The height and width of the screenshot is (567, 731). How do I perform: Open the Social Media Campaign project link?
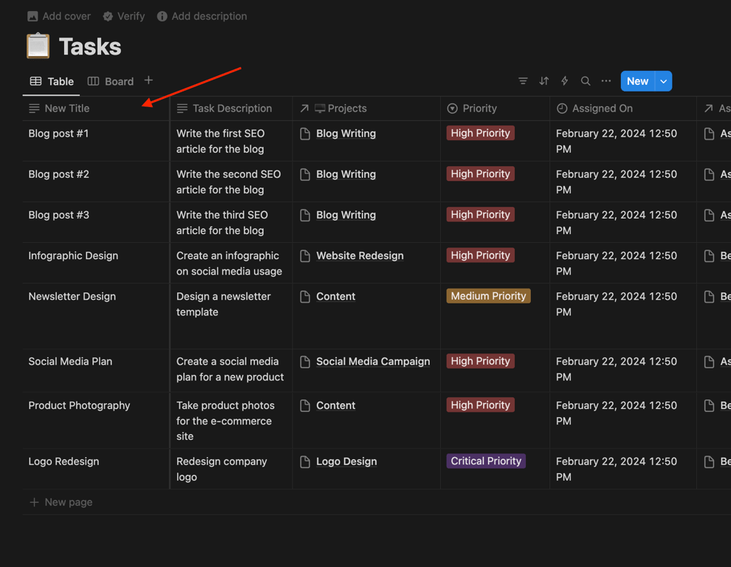pos(373,361)
